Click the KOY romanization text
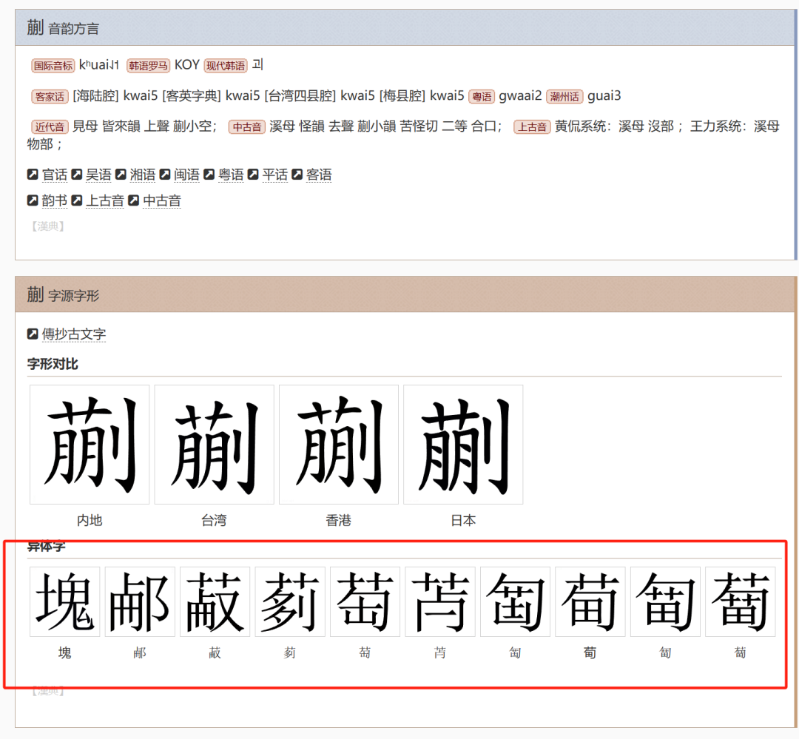Image resolution: width=799 pixels, height=739 pixels. 187,64
